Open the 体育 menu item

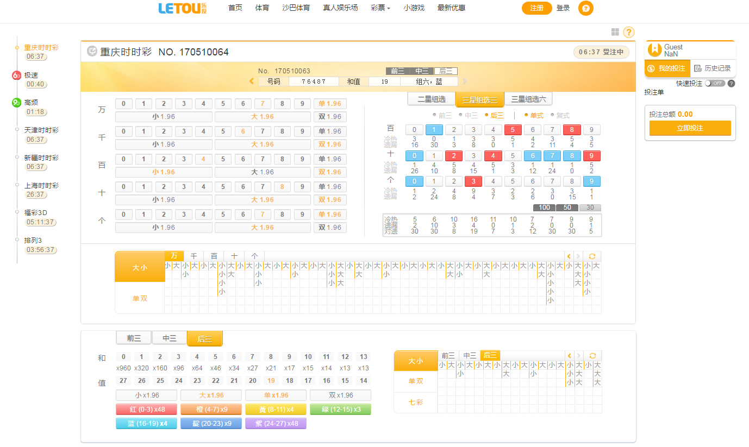(x=262, y=8)
